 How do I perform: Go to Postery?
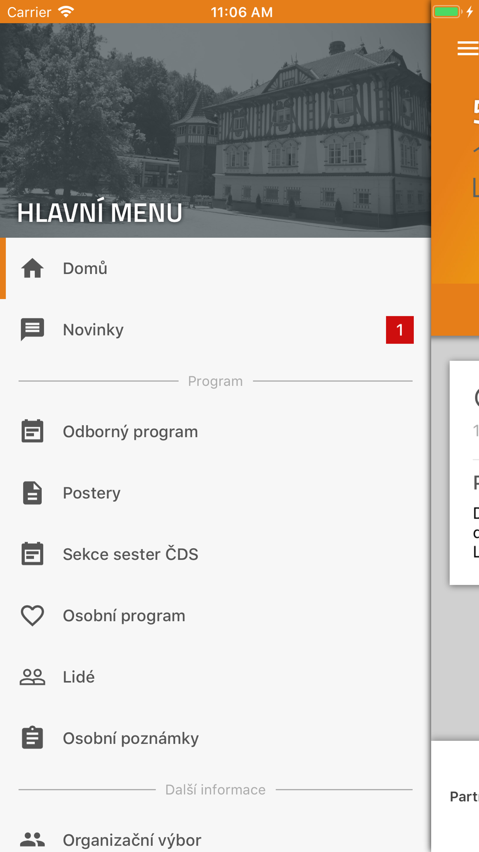(x=216, y=493)
